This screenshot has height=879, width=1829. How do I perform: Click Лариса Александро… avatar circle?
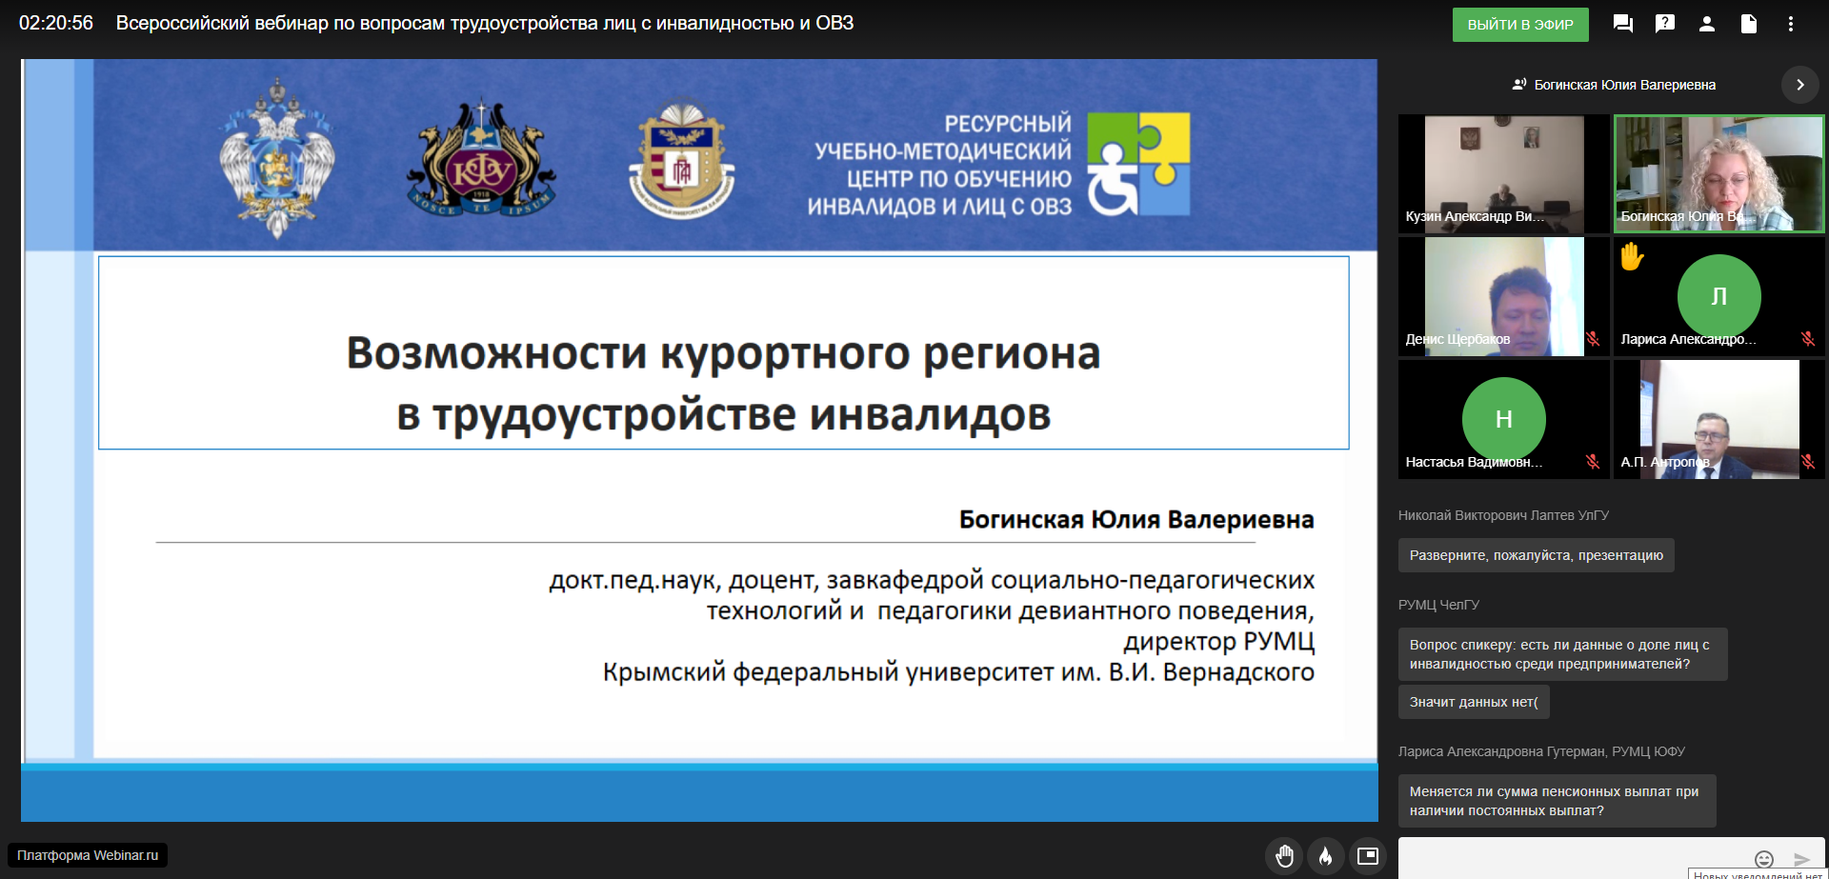[x=1718, y=296]
